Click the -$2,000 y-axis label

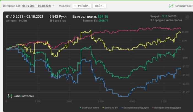(x=186, y=84)
